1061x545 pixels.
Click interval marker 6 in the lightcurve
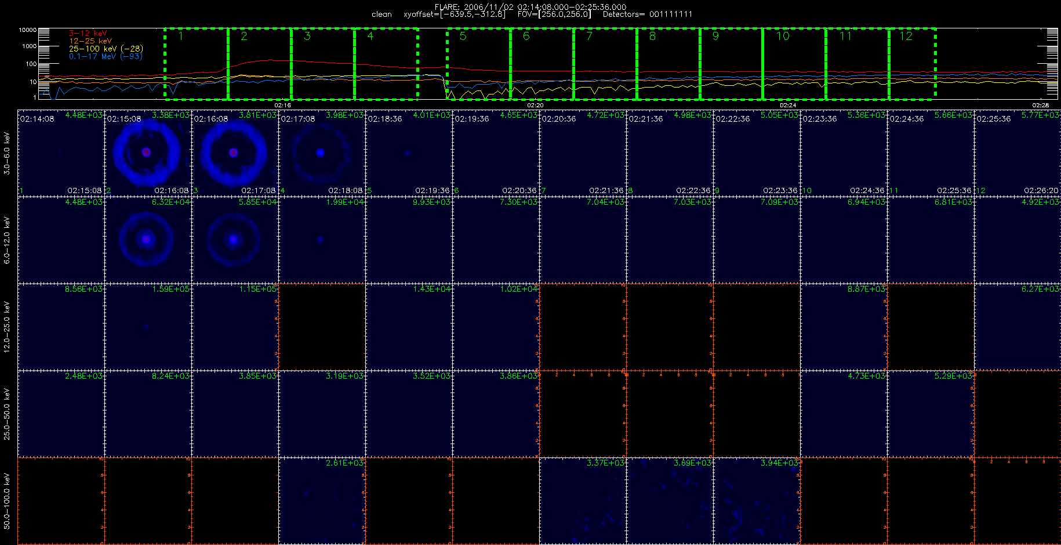pos(526,37)
